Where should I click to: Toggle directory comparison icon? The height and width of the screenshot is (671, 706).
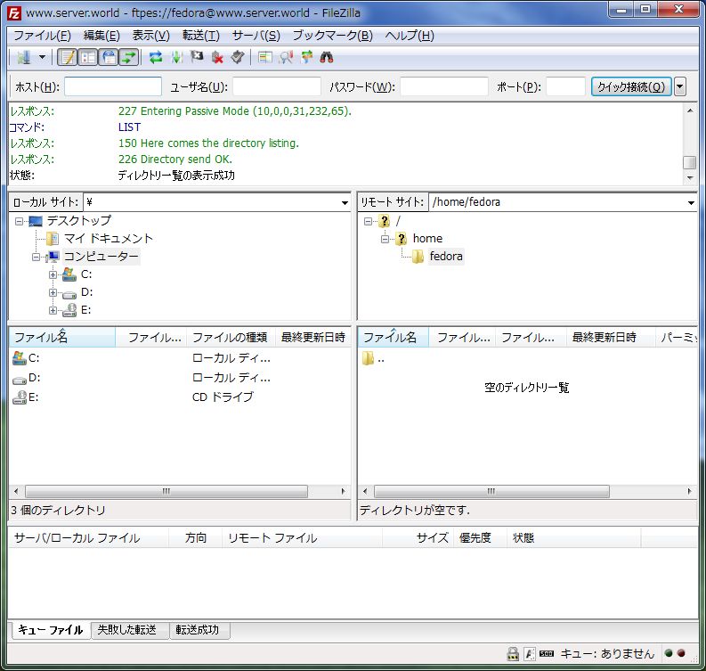pyautogui.click(x=286, y=57)
